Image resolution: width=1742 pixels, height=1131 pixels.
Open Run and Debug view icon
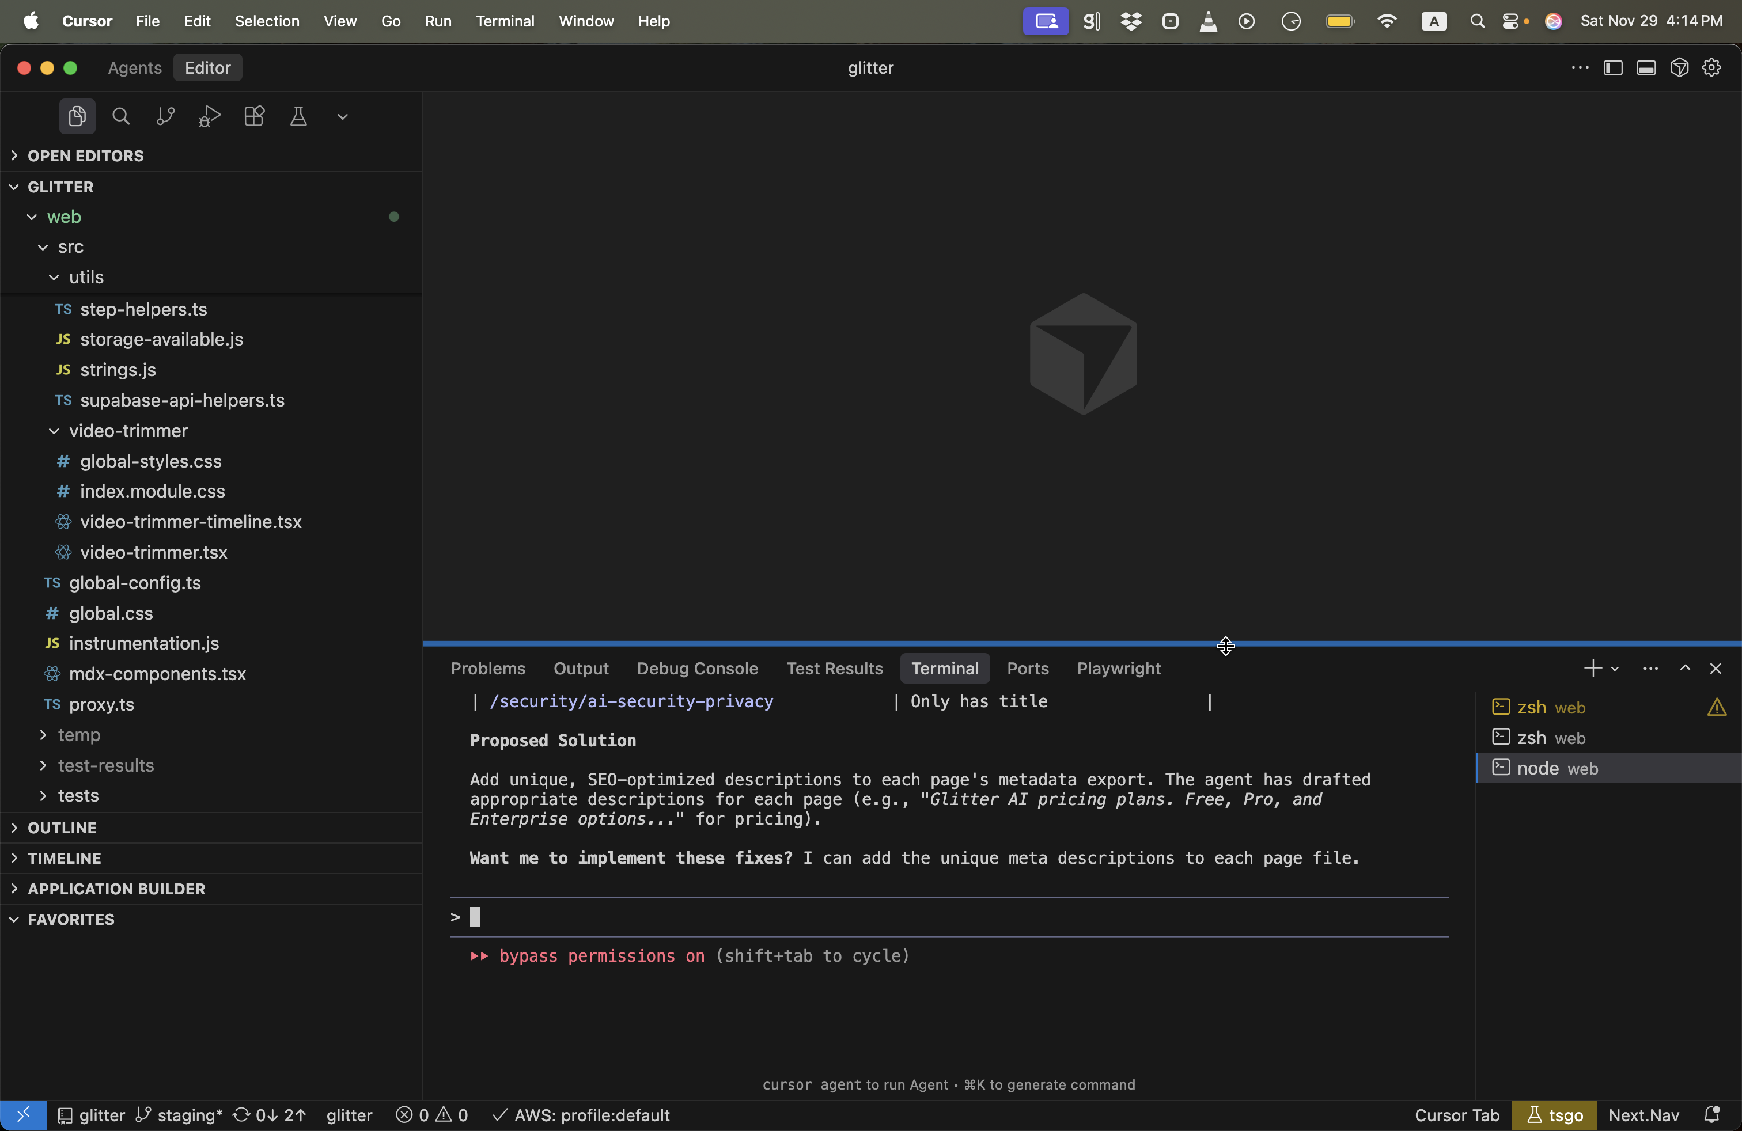click(x=209, y=116)
